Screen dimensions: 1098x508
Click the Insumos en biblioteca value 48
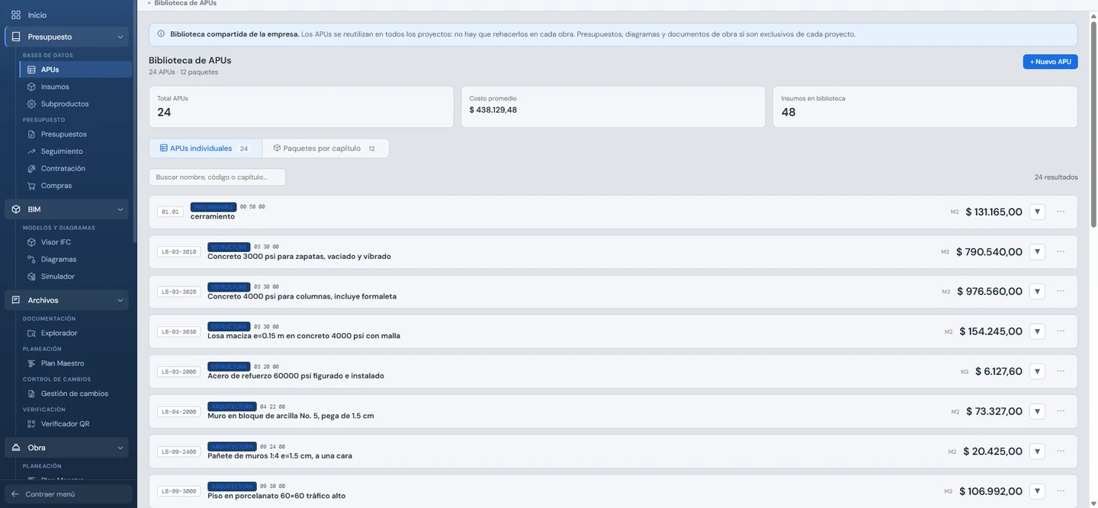point(788,112)
